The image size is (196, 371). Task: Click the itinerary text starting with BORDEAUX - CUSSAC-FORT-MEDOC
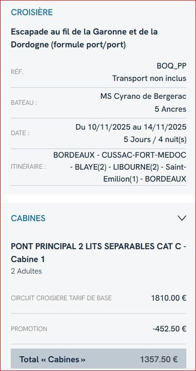120,167
